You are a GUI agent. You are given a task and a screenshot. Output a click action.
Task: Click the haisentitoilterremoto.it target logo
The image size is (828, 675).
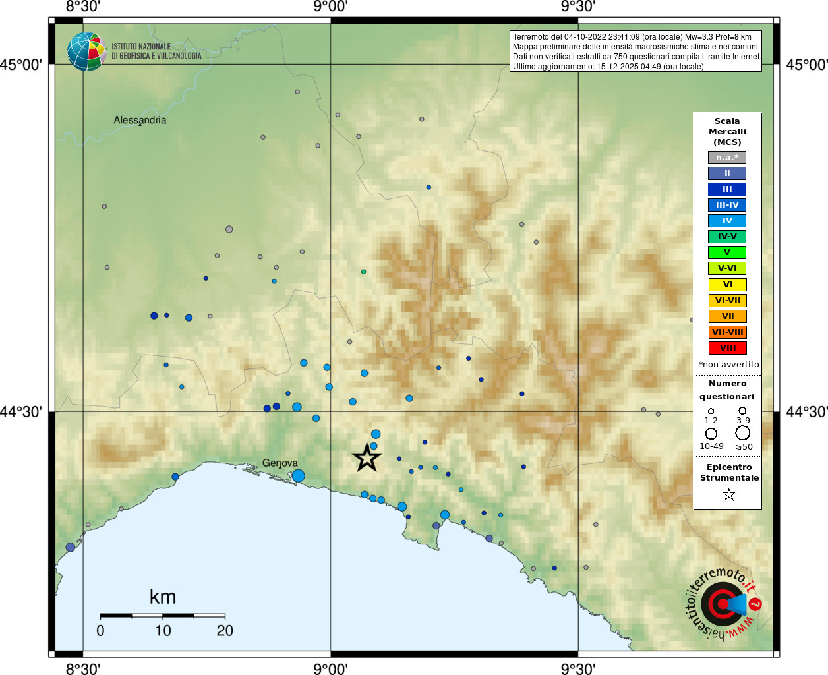tap(724, 604)
